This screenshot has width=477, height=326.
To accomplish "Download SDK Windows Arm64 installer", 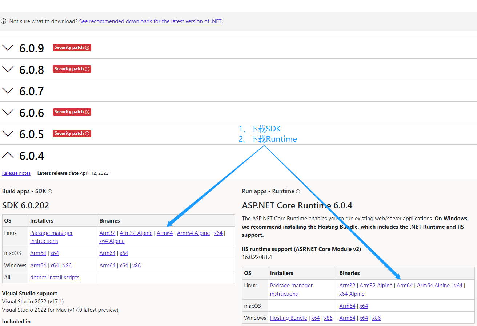I will pos(38,266).
